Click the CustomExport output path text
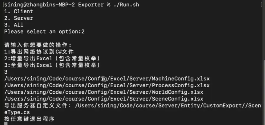 point(168,106)
